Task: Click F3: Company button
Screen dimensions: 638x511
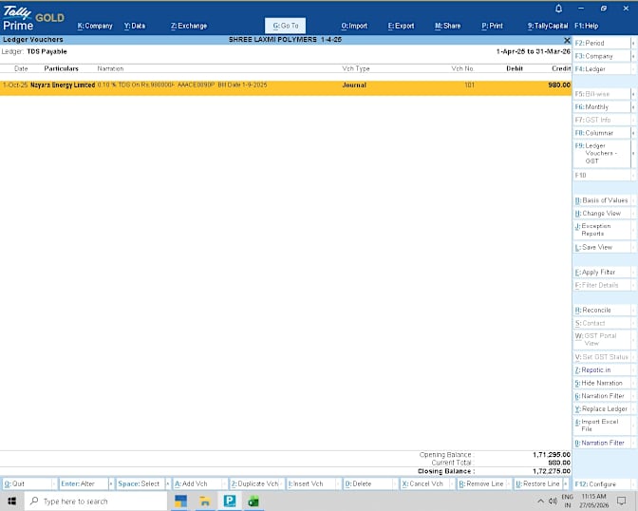Action: click(602, 56)
